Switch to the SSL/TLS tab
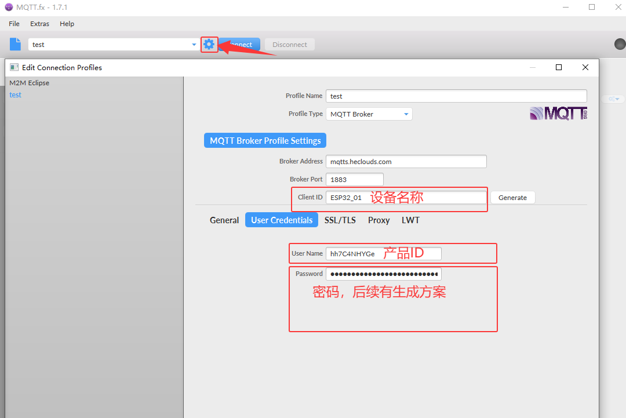The image size is (626, 418). coord(340,220)
